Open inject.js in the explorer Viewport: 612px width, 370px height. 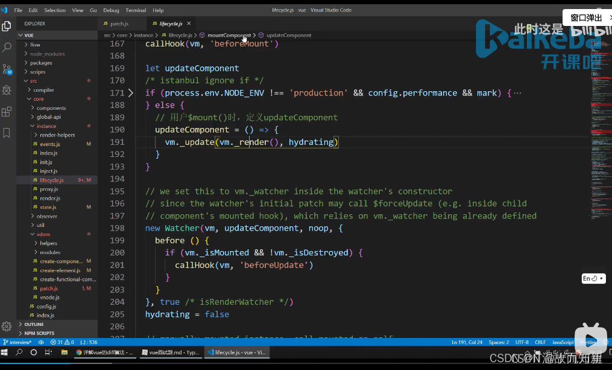tap(57, 171)
